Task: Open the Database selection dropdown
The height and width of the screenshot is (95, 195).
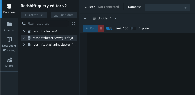Action: [x=167, y=8]
